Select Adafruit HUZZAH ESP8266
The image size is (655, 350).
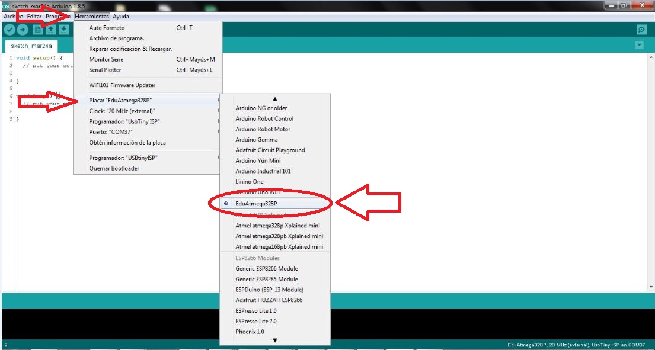pos(275,300)
